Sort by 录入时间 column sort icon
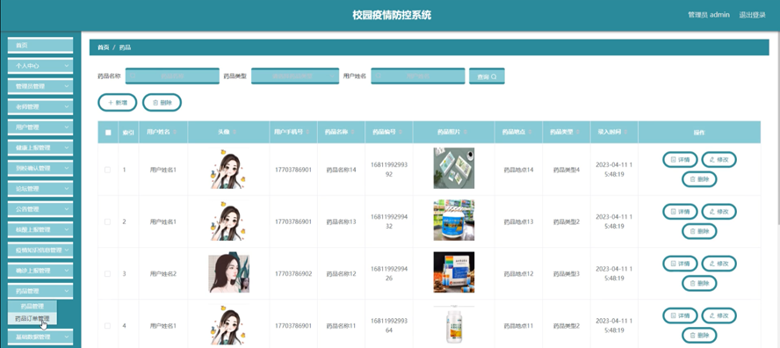 (625, 133)
